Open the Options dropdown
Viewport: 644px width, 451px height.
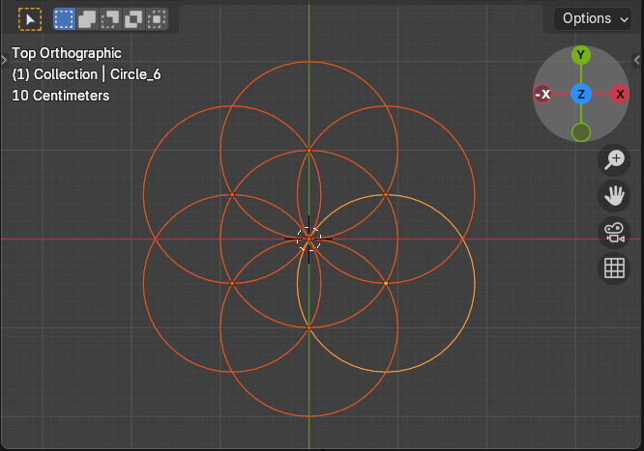592,19
